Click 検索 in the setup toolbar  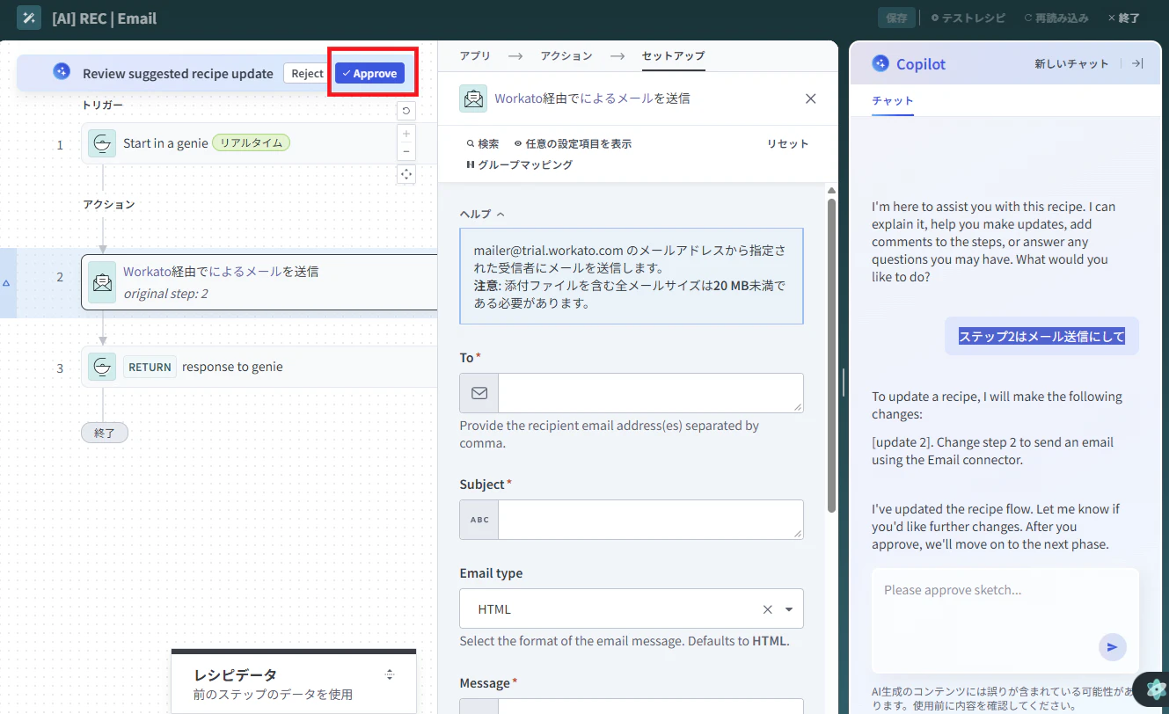[x=483, y=143]
